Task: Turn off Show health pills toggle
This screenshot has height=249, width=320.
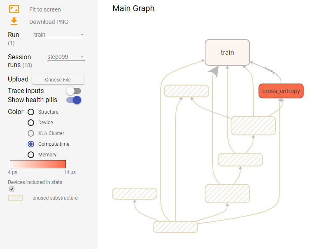Action: [74, 100]
